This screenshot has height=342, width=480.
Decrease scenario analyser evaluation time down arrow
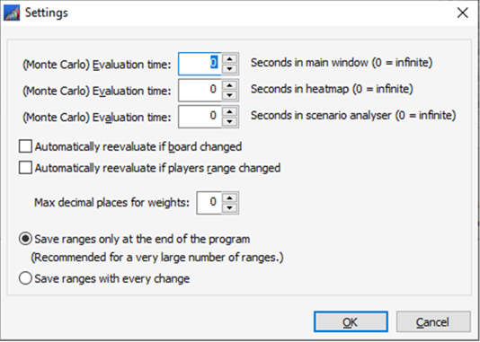pos(229,122)
